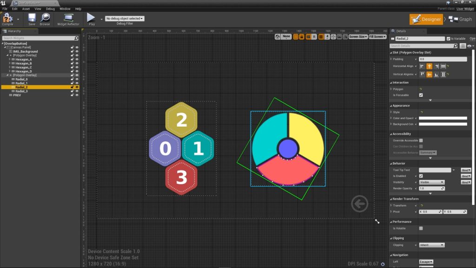Select Hexagon_C in the Hierarchy tree

pyautogui.click(x=24, y=67)
